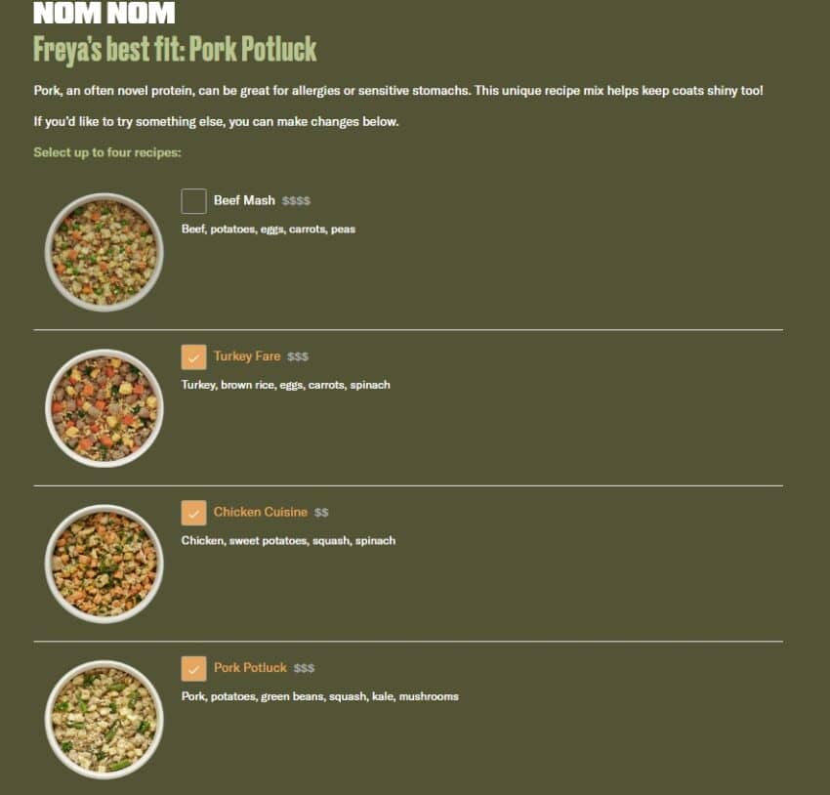Select the Chicken Cuisine recipe title
Viewport: 830px width, 795px height.
261,512
